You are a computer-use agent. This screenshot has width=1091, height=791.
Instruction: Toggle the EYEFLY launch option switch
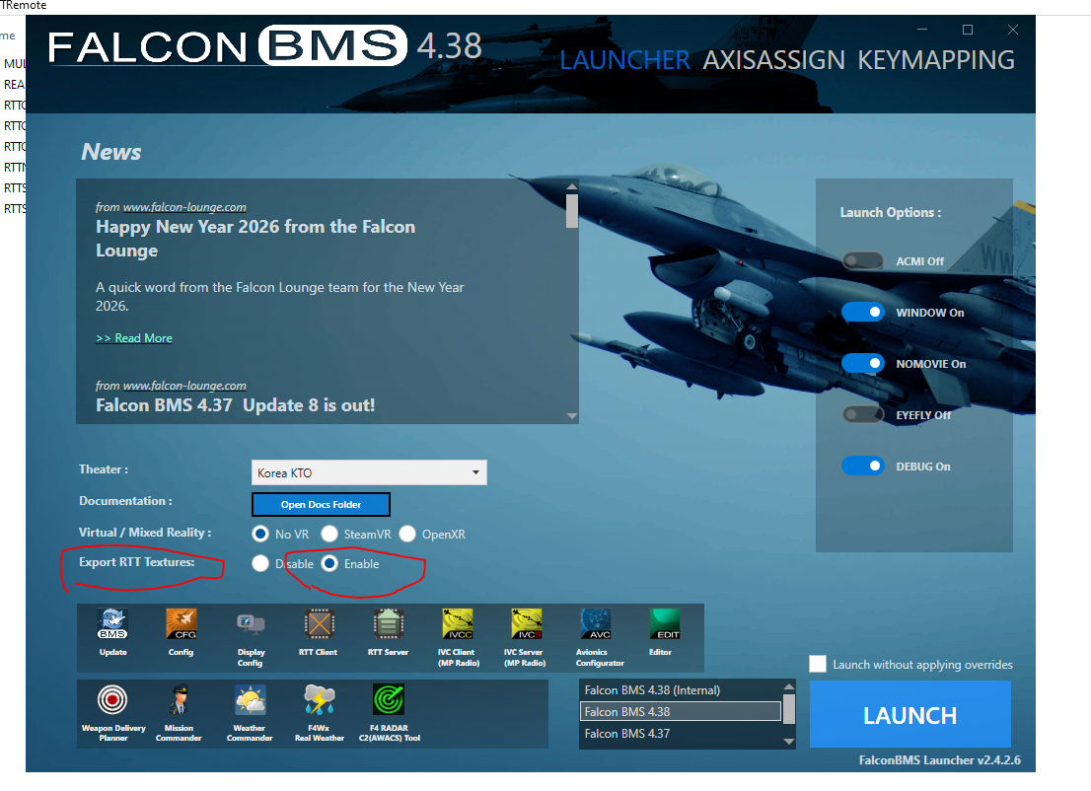[863, 414]
